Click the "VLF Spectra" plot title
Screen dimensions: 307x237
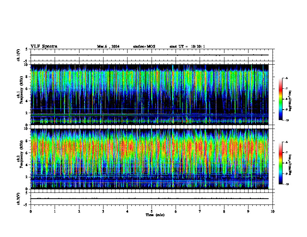point(44,46)
